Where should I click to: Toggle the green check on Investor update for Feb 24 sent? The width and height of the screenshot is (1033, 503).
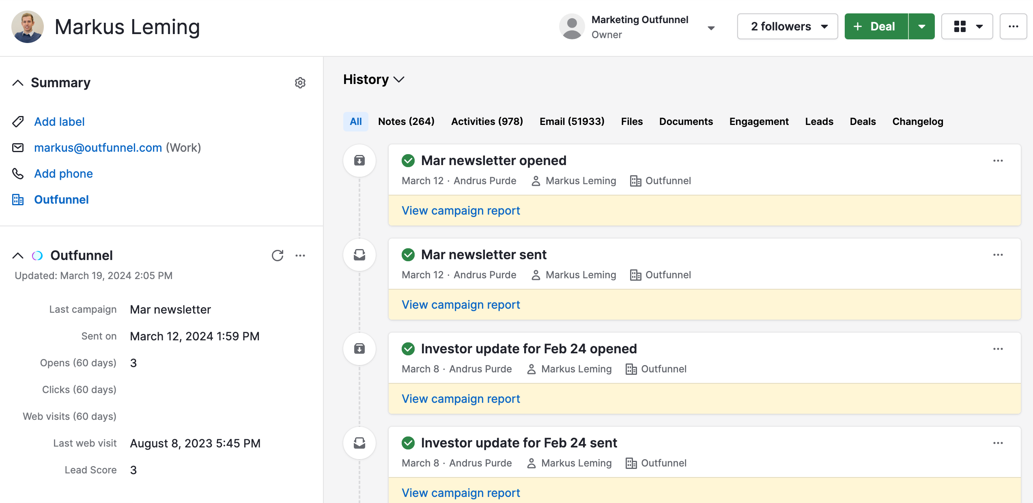[408, 443]
